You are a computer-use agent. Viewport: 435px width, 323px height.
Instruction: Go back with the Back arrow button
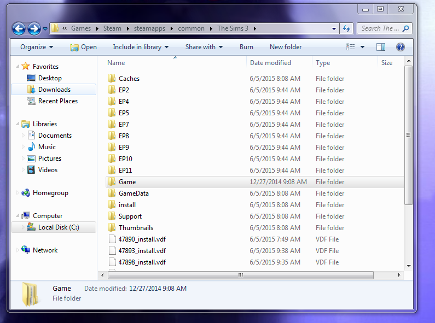(19, 28)
